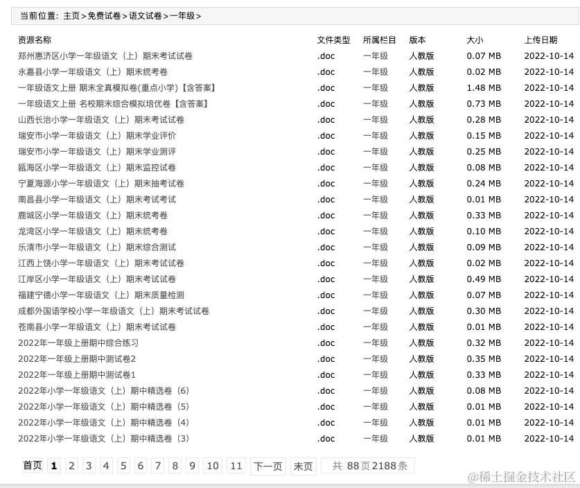Click the 大小 column header
Viewport: 580px width, 488px height.
(x=475, y=40)
